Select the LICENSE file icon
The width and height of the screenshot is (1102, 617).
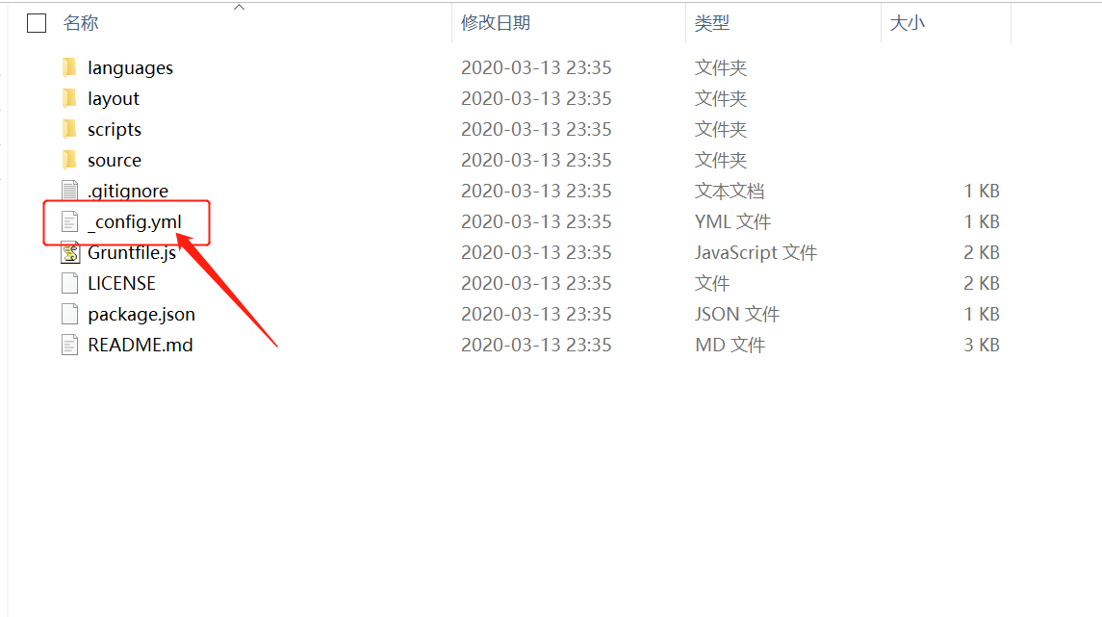(x=69, y=283)
